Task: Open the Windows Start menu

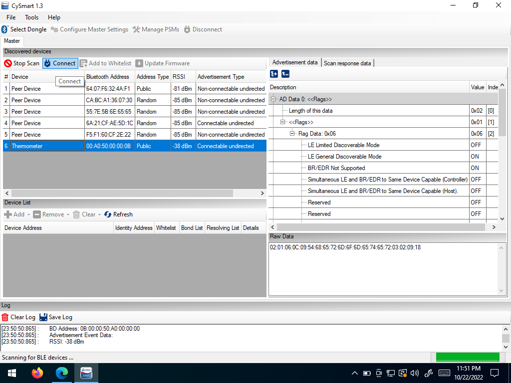Action: click(12, 373)
